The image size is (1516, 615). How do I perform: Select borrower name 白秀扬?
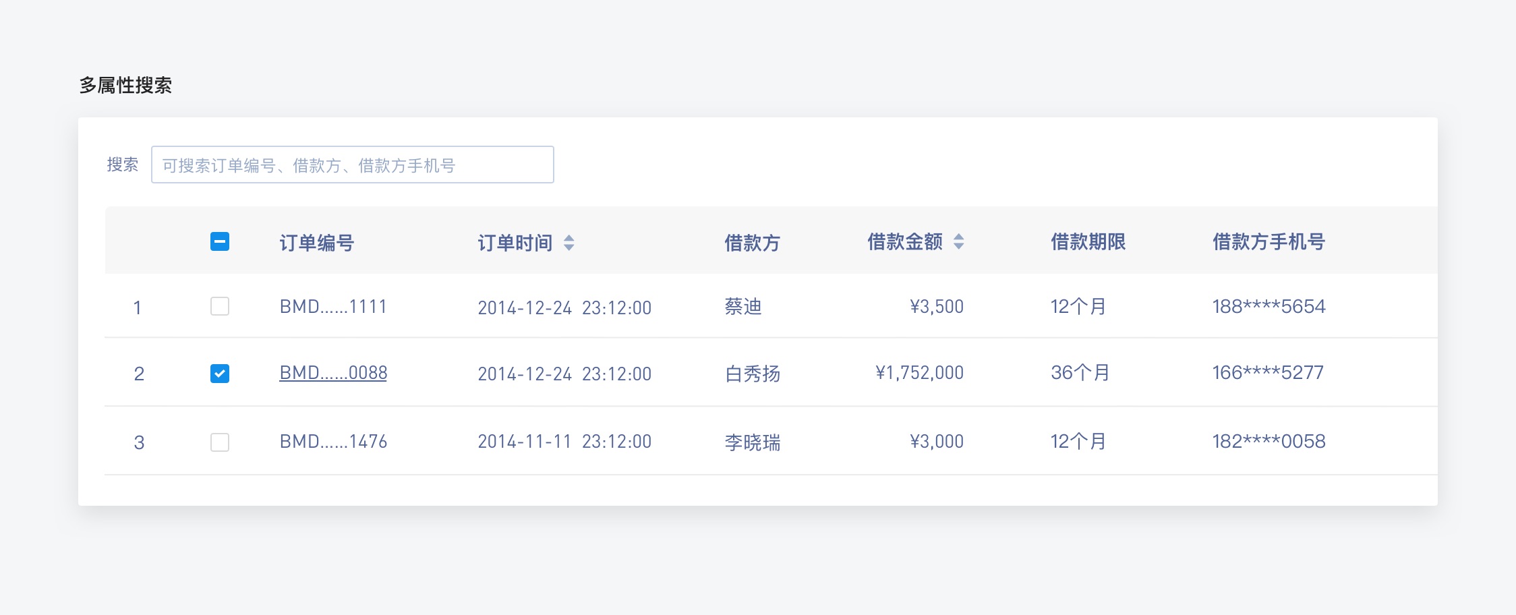752,374
